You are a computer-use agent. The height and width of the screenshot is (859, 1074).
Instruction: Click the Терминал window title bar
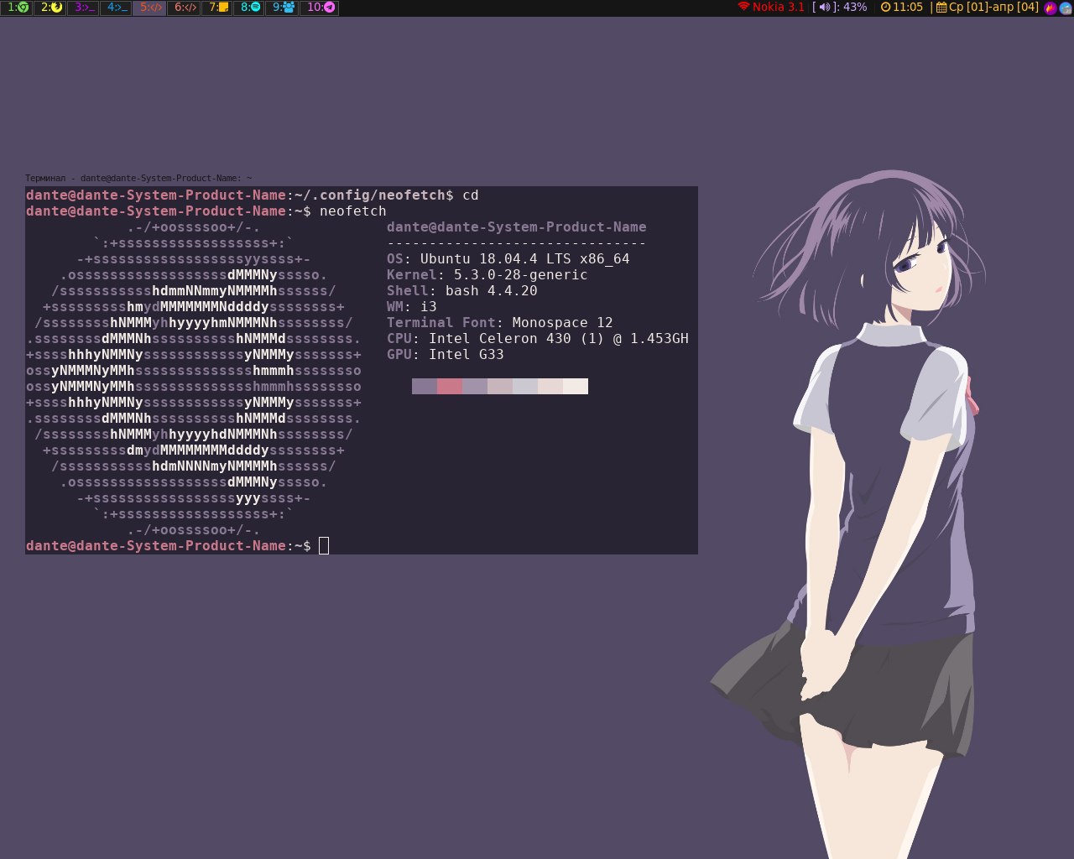tap(362, 178)
